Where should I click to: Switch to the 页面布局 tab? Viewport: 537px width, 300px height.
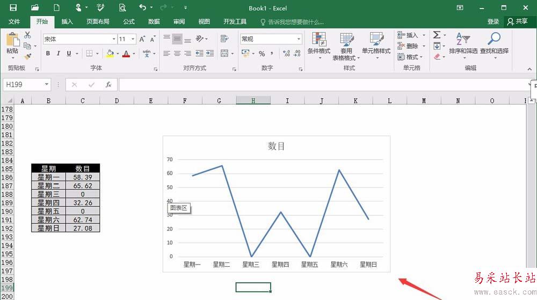tap(98, 21)
